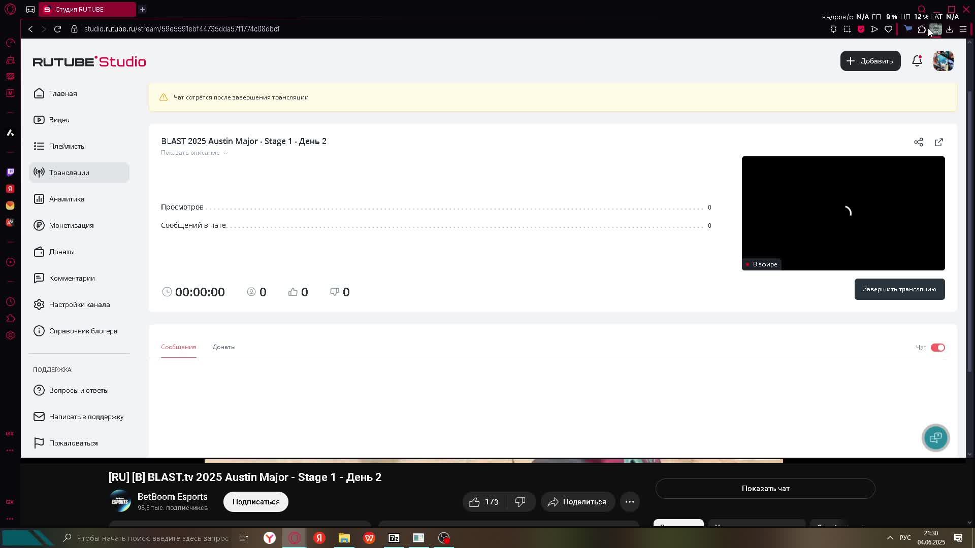Click the page vertical scrollbar
The width and height of the screenshot is (975, 548).
coord(969,231)
